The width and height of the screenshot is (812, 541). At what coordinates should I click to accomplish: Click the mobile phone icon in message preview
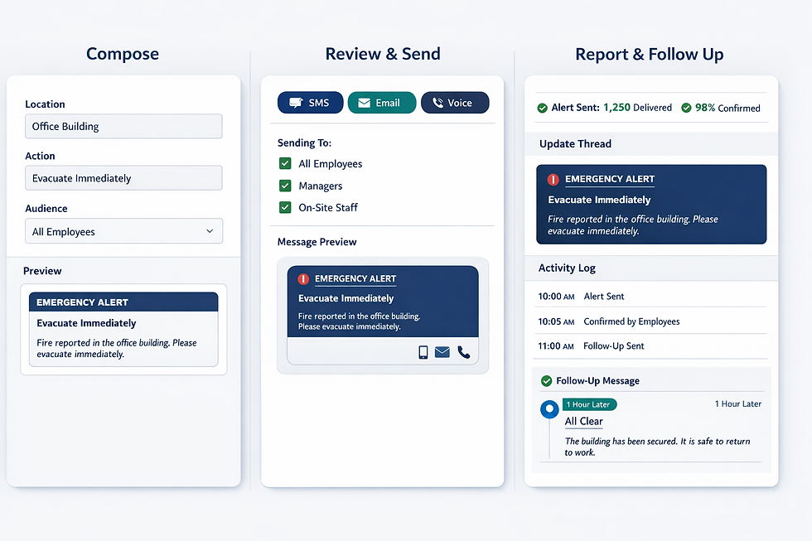click(x=423, y=352)
